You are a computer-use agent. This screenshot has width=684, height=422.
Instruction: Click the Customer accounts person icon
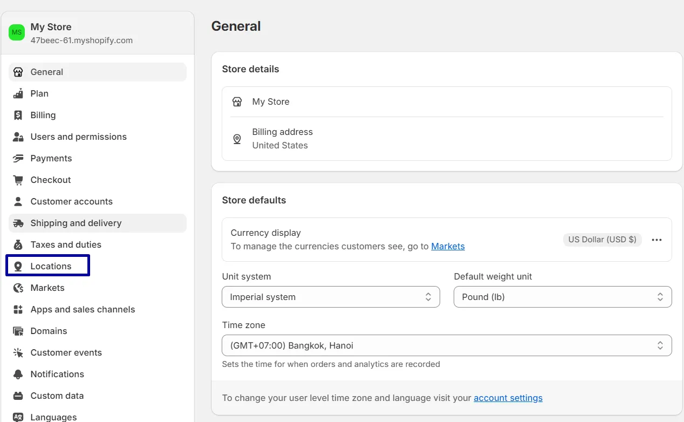pos(18,201)
